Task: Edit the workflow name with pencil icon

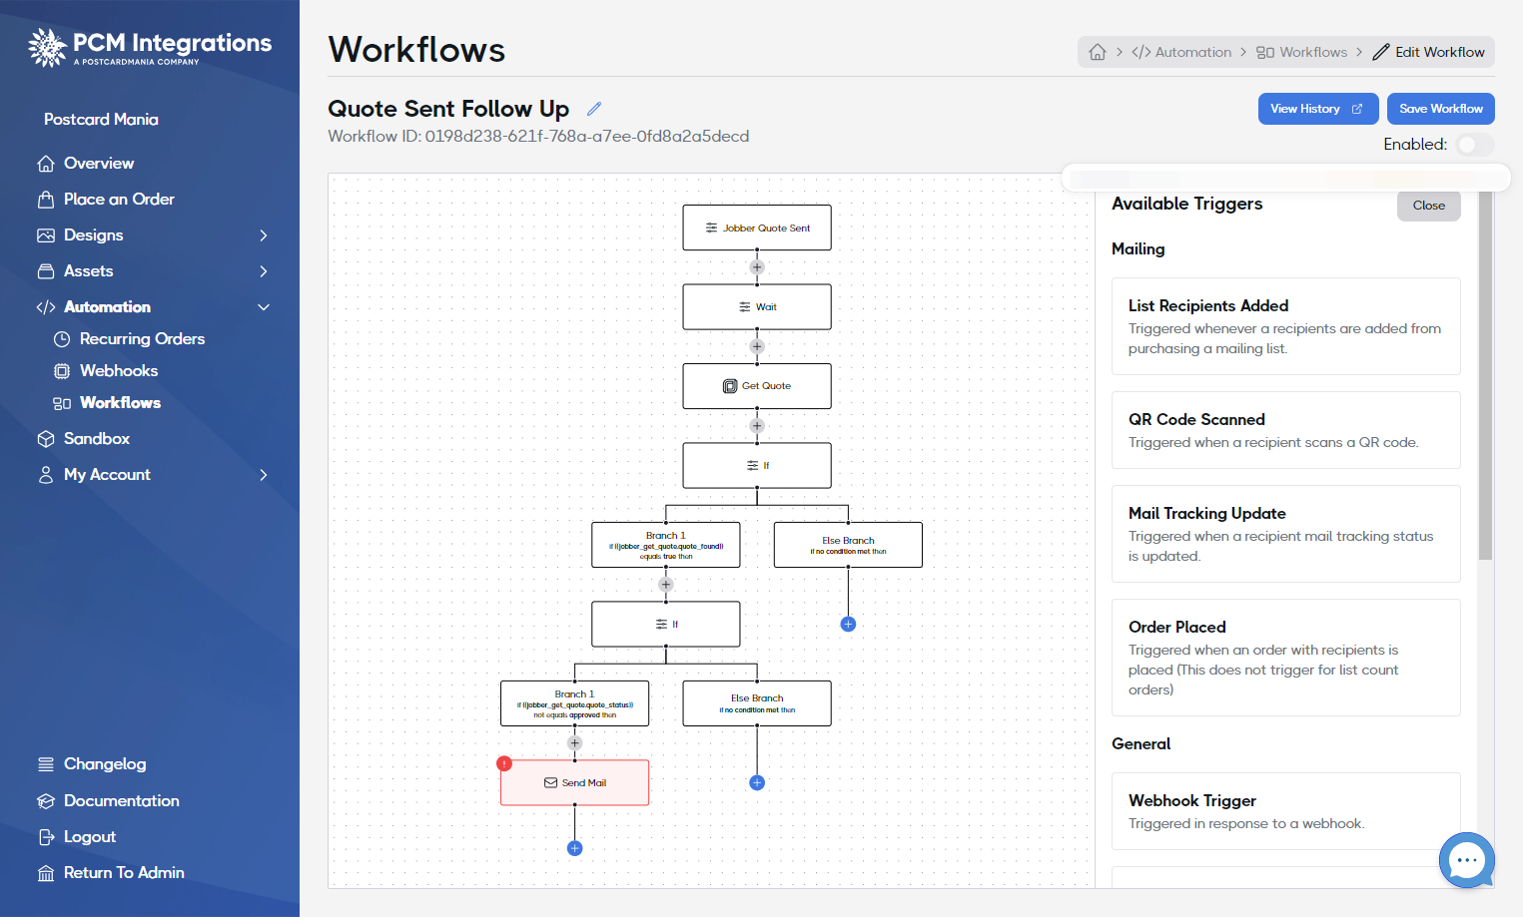Action: pyautogui.click(x=594, y=109)
